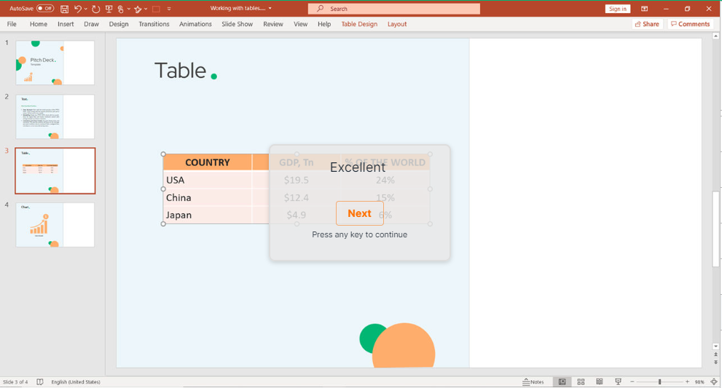Click the 98% zoom level
The height and width of the screenshot is (388, 722).
pos(699,382)
